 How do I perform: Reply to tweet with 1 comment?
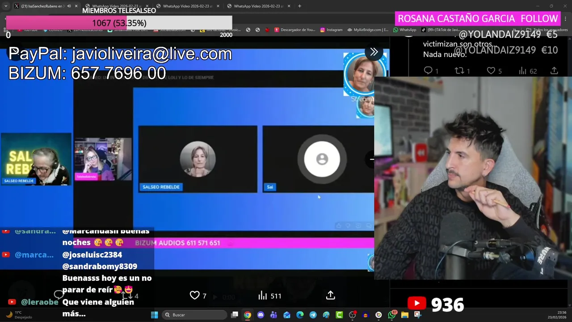(x=431, y=71)
